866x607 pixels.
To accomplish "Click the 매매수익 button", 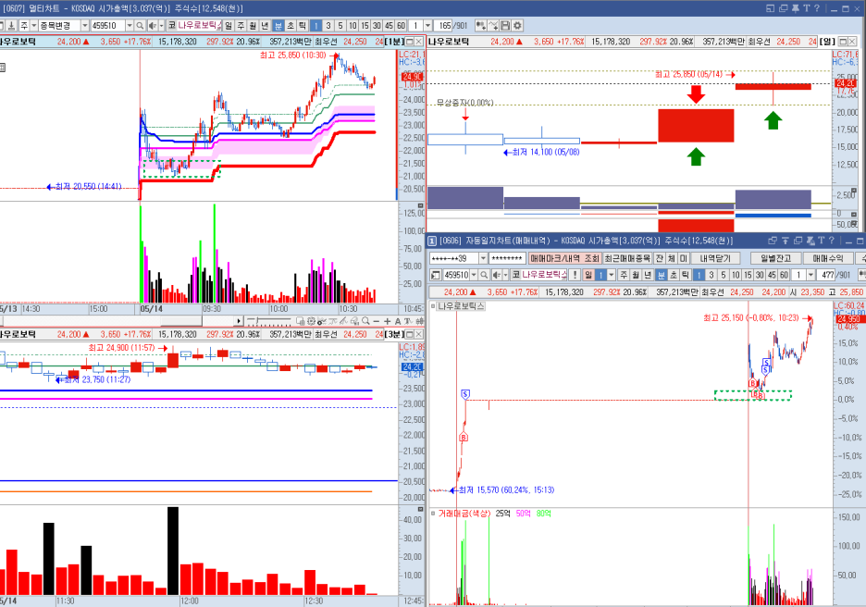I will 827,258.
